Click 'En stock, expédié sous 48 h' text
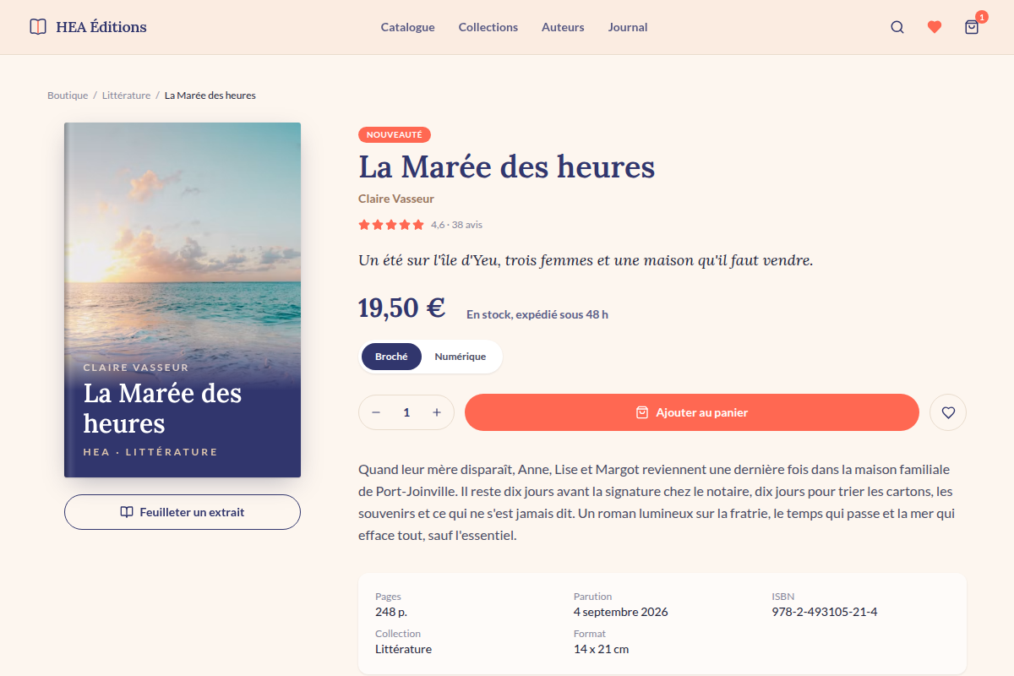Screen dimensions: 1014x676 (x=537, y=314)
